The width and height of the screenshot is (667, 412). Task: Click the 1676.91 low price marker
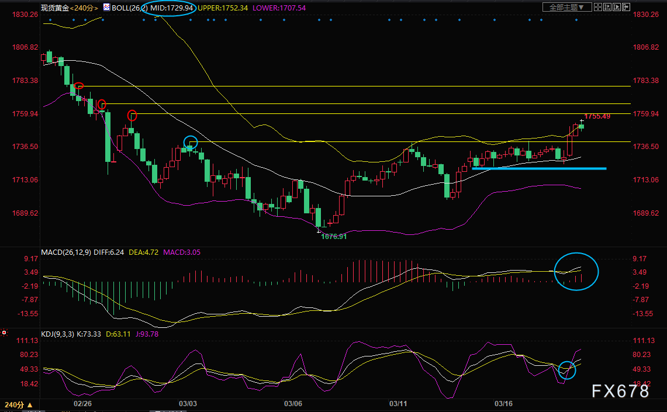tap(333, 236)
